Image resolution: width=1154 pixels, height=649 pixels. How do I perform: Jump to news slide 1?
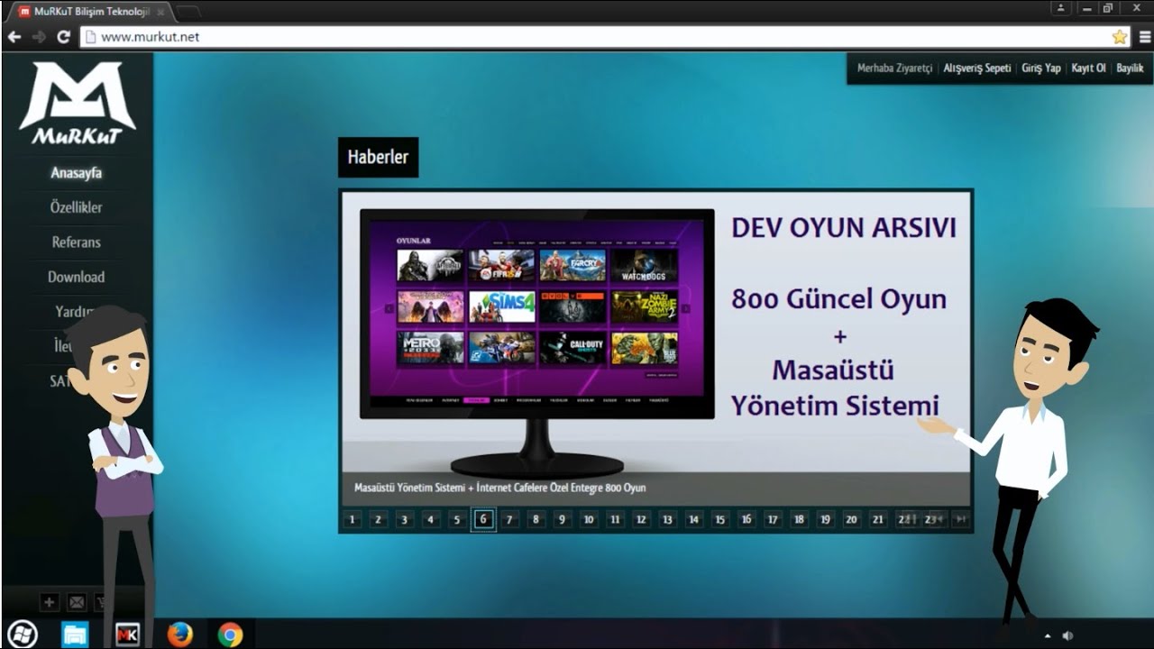pyautogui.click(x=352, y=519)
